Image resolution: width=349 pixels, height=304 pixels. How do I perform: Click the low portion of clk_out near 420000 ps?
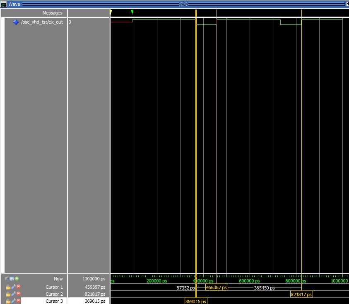click(206, 24)
